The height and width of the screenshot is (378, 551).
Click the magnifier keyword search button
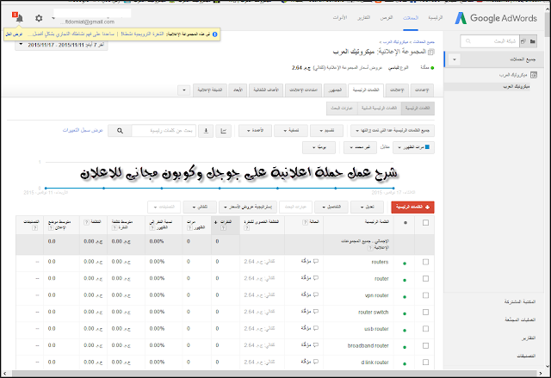coord(120,131)
